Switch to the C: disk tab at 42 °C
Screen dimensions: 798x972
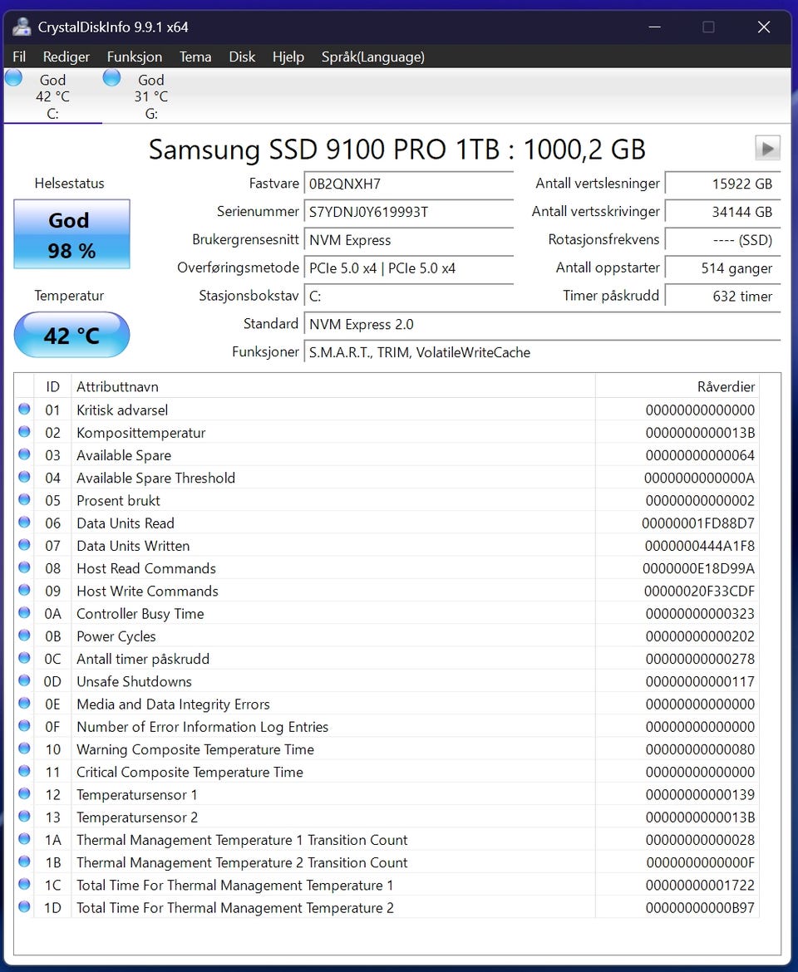tap(52, 96)
